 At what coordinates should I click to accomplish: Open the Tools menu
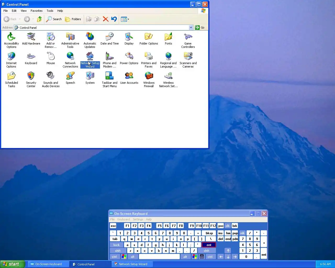click(x=50, y=11)
